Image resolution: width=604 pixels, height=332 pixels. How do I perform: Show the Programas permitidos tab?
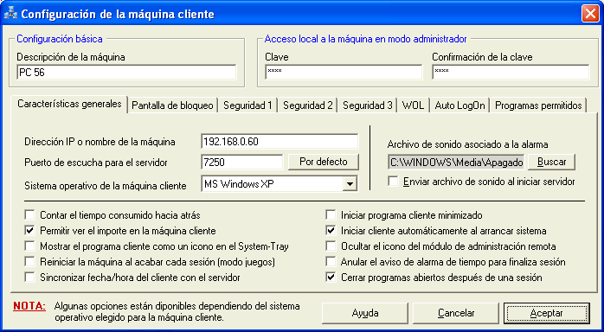click(x=538, y=105)
